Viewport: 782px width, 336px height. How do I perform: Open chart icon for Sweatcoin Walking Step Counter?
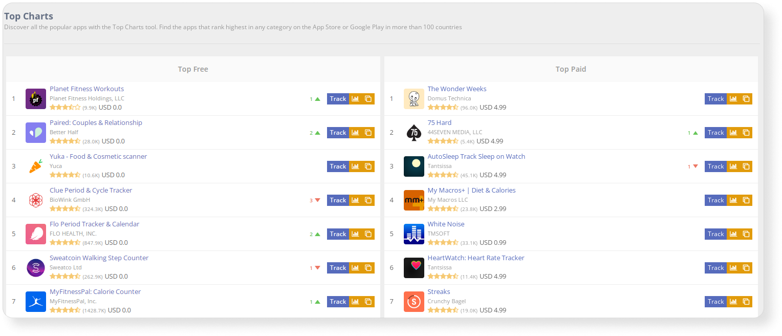(355, 268)
